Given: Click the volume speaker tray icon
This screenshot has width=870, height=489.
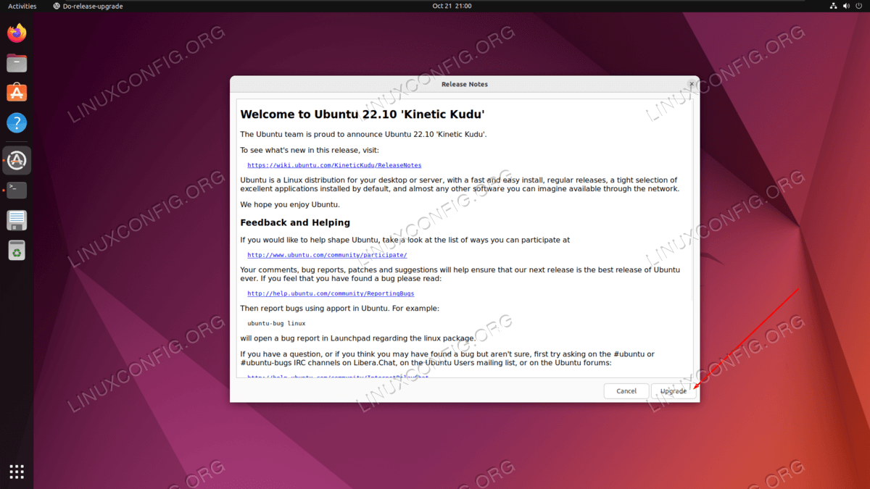Looking at the screenshot, I should click(x=845, y=6).
